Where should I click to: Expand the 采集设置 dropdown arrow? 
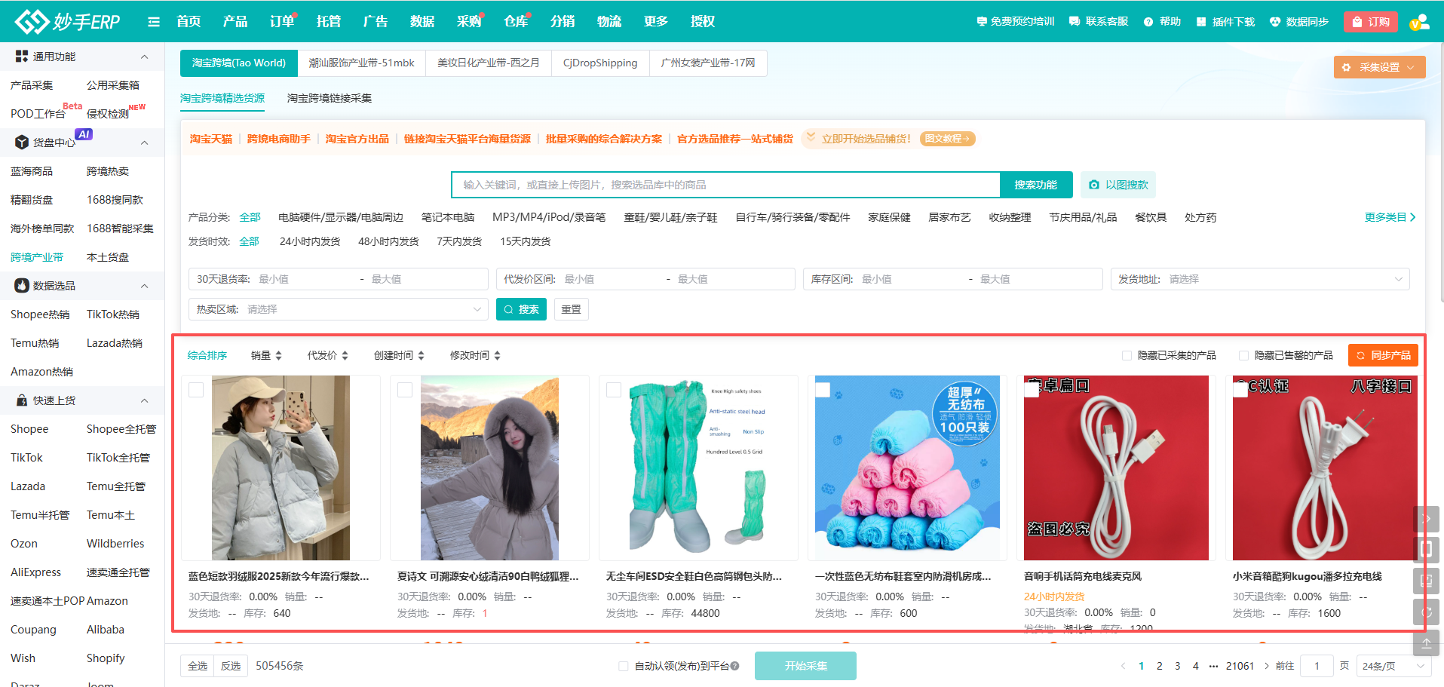pyautogui.click(x=1411, y=67)
